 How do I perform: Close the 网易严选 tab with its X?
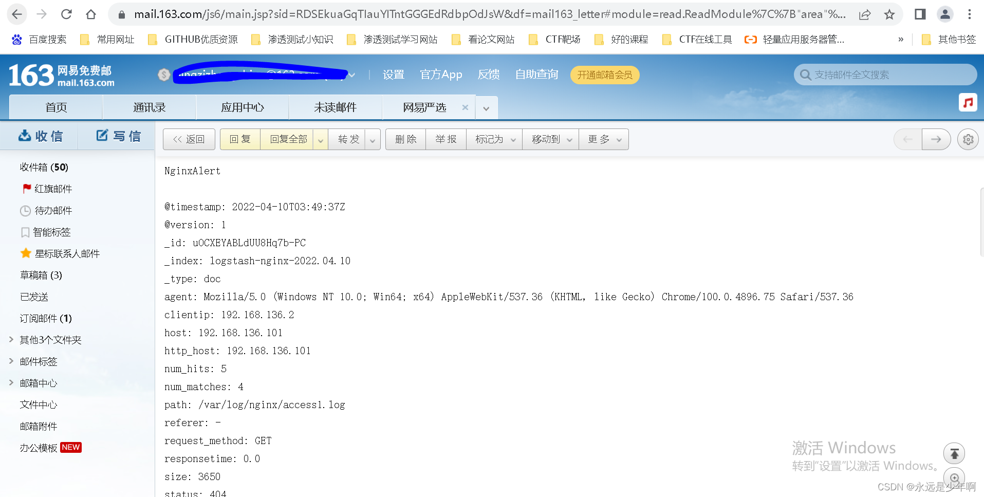(465, 107)
